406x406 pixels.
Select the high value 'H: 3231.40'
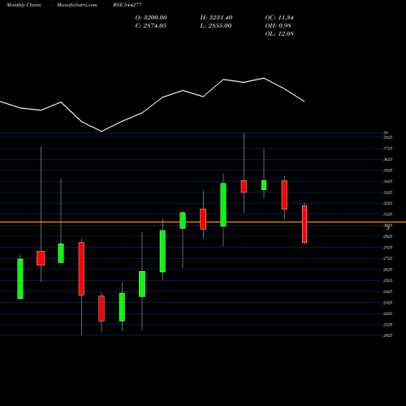(216, 18)
